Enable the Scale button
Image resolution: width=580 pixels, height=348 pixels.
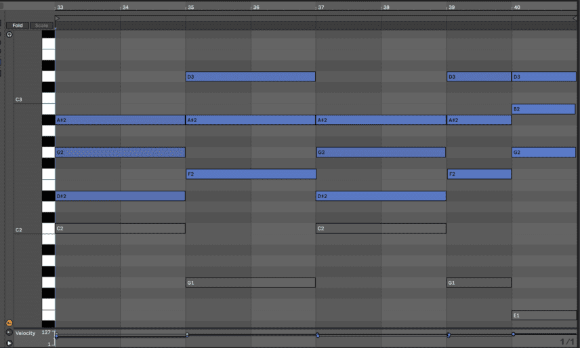(41, 25)
